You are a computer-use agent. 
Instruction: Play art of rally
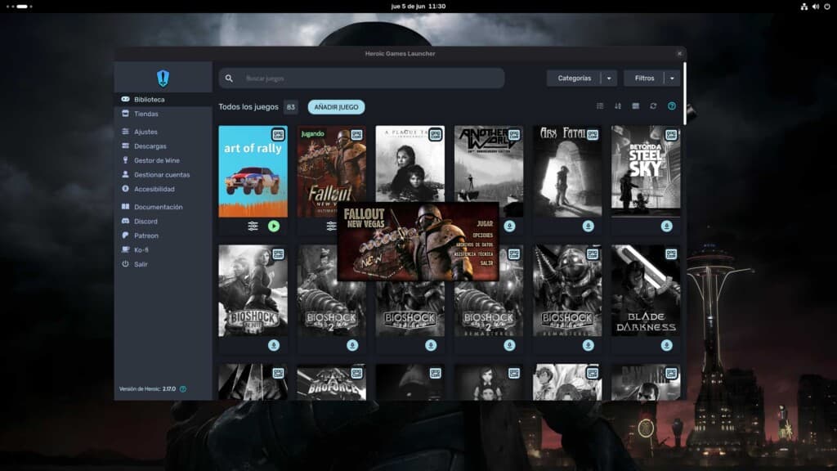click(274, 226)
